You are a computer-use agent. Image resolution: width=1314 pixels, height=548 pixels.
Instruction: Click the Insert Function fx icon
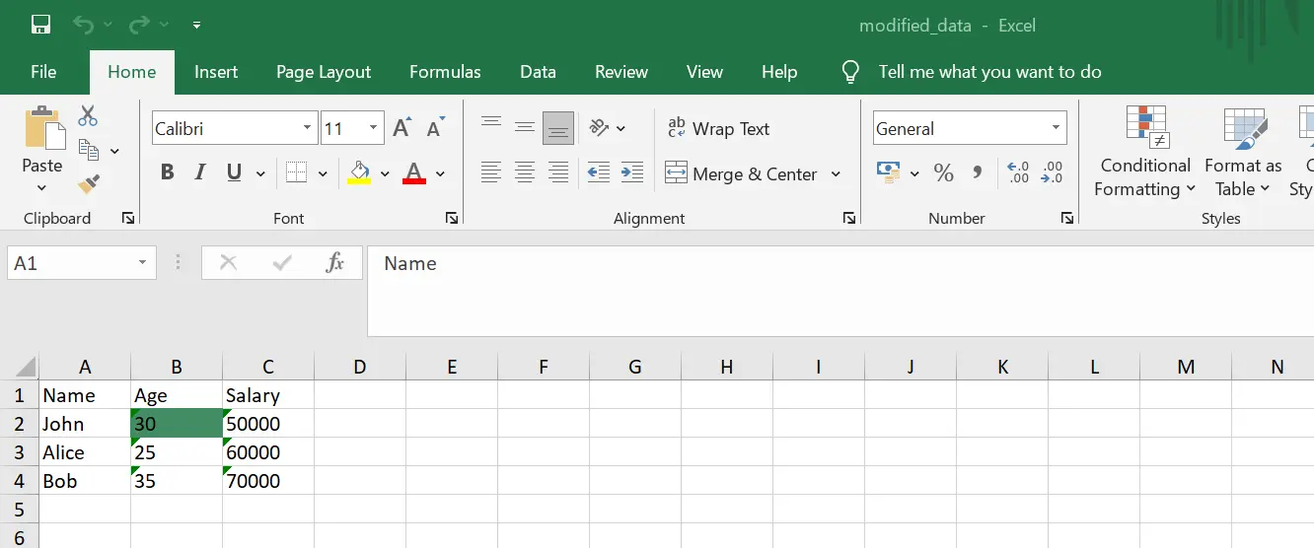click(x=334, y=263)
